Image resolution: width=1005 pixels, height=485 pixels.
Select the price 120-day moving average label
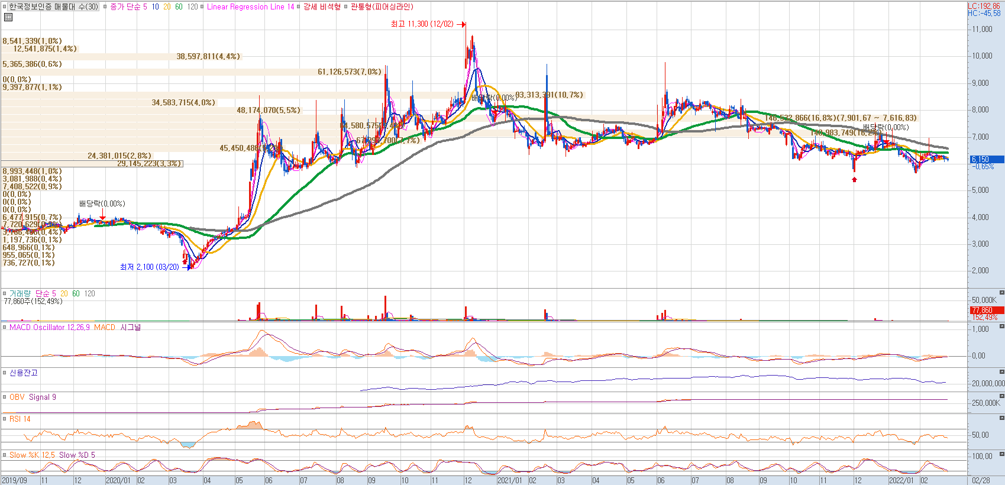[x=193, y=7]
